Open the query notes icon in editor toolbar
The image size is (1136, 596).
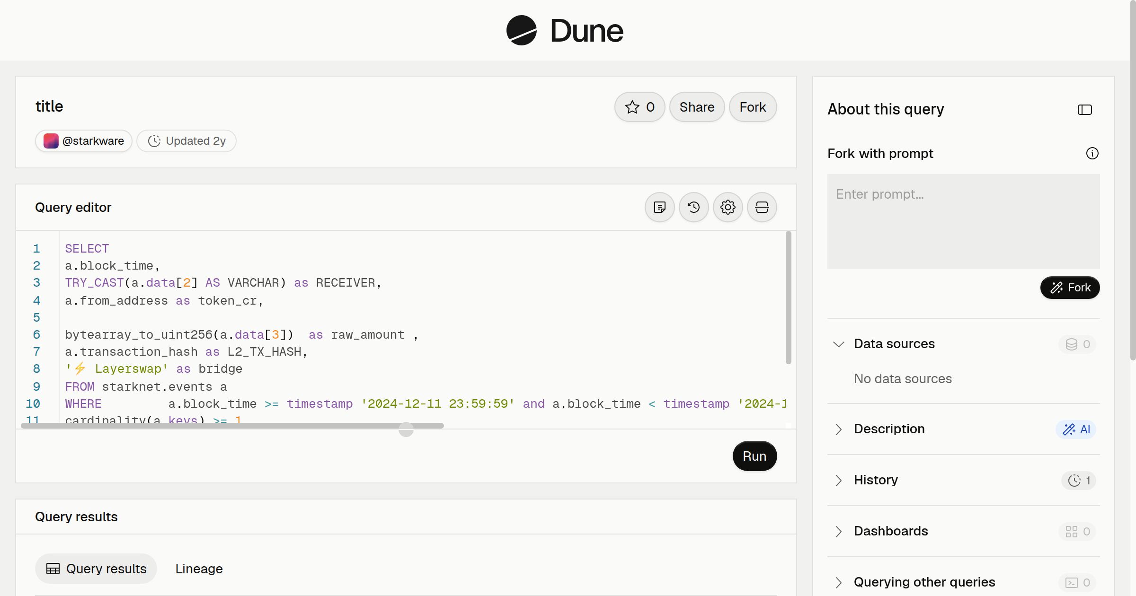tap(659, 207)
